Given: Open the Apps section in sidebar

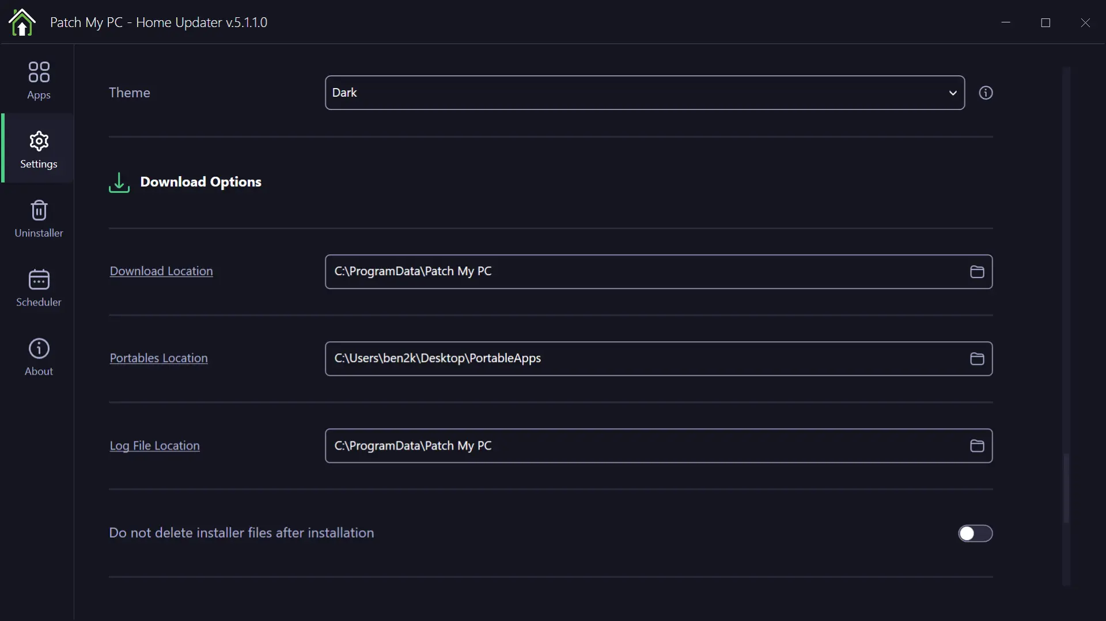Looking at the screenshot, I should 39,81.
